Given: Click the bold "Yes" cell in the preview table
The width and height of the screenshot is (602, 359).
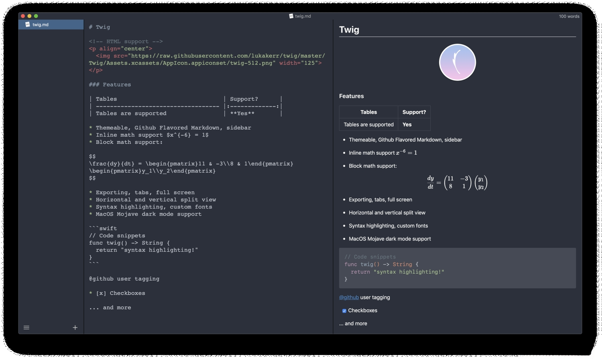Looking at the screenshot, I should click(414, 125).
